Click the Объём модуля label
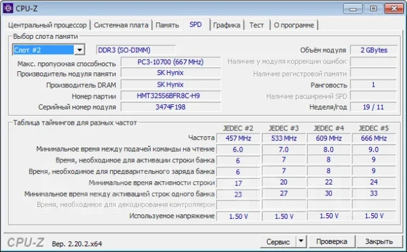The width and height of the screenshot is (407, 252). [x=323, y=50]
